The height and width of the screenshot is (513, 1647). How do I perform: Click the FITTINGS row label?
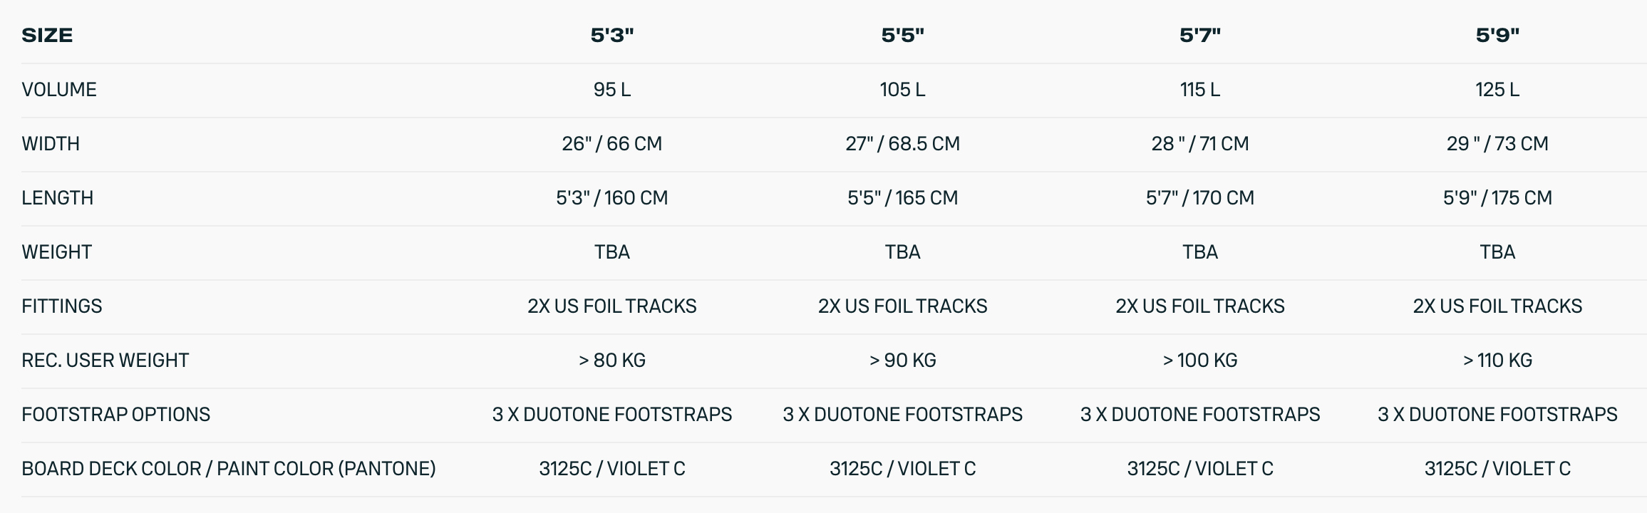coord(62,306)
